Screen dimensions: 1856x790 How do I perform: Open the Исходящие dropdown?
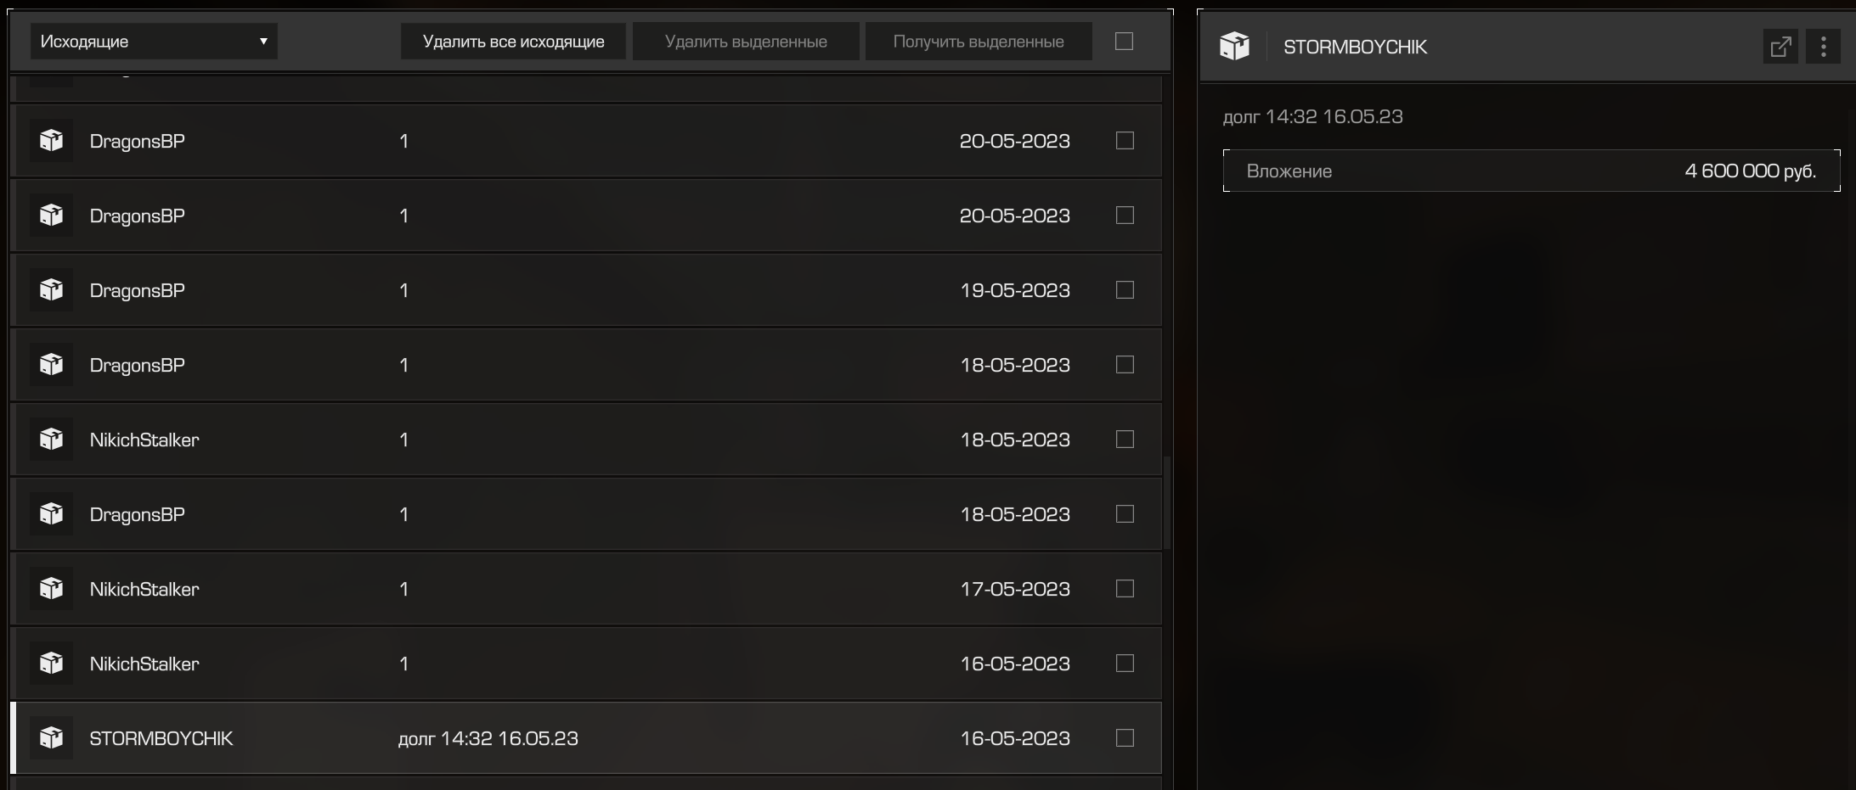pos(154,41)
